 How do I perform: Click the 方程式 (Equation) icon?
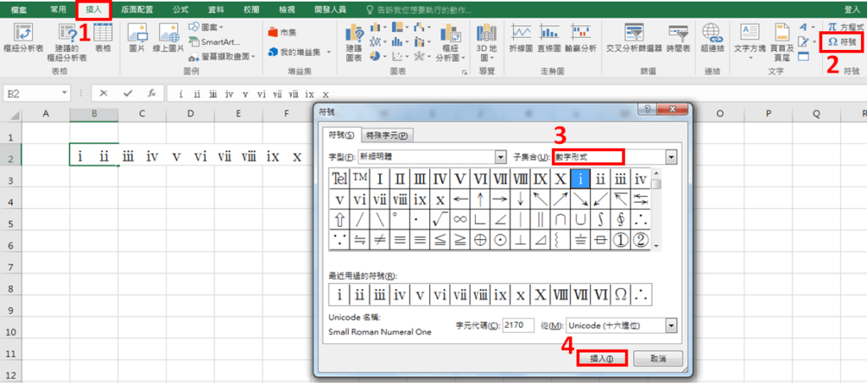[842, 27]
